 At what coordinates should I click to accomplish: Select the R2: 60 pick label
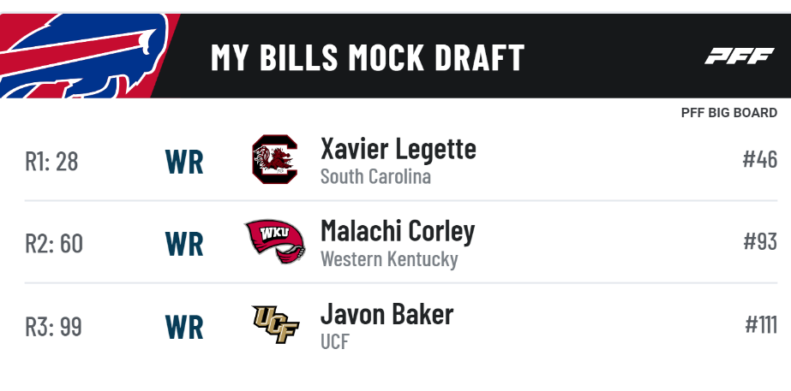tap(54, 244)
